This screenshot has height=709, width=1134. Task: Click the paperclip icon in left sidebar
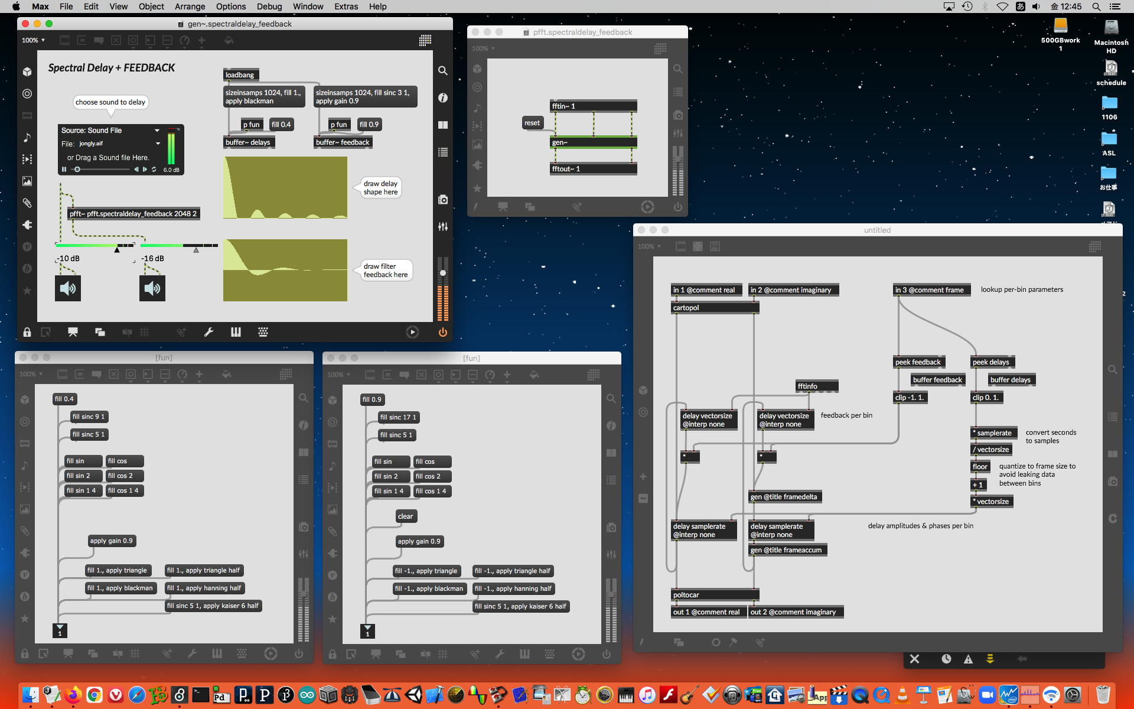(27, 203)
